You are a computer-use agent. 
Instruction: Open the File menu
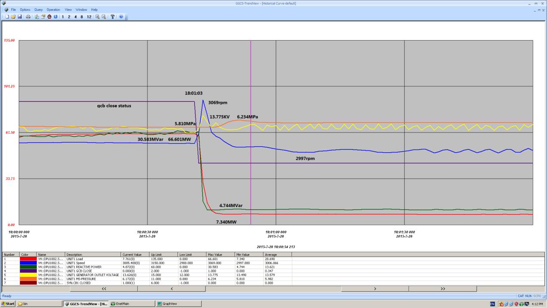pyautogui.click(x=13, y=9)
